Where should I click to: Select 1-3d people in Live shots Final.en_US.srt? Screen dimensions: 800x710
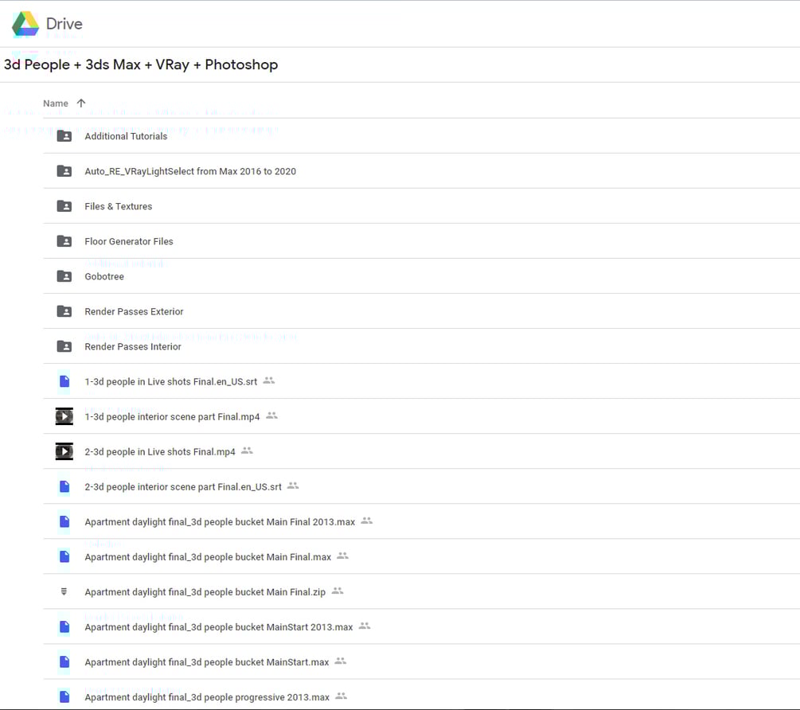click(x=171, y=382)
